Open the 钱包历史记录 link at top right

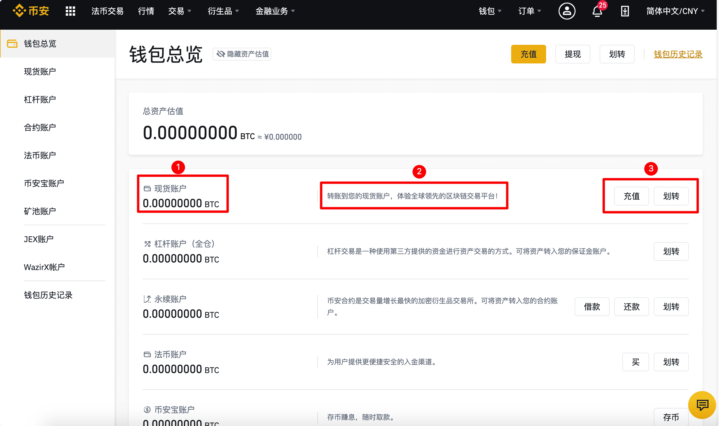678,54
